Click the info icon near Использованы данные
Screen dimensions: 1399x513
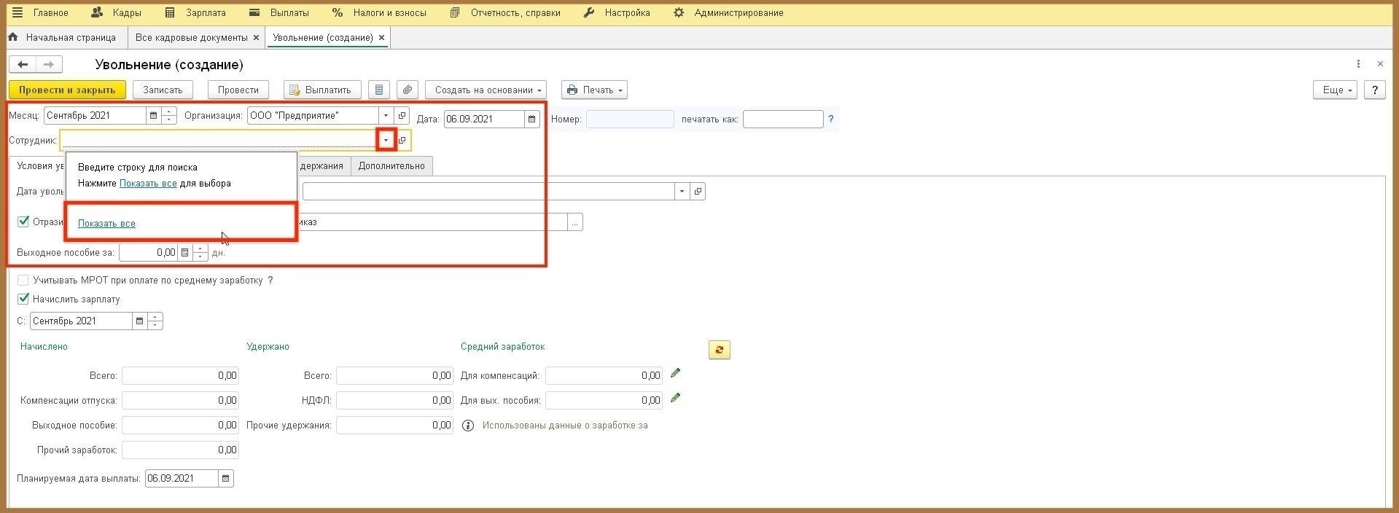pyautogui.click(x=468, y=426)
